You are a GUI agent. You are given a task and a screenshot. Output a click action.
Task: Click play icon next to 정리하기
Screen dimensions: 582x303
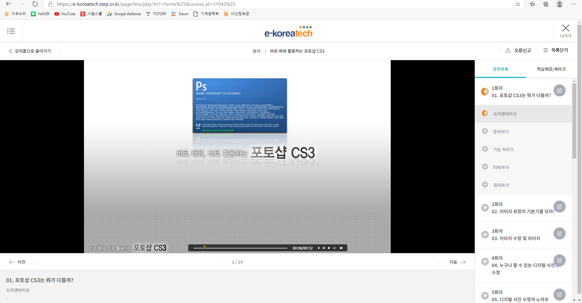tap(485, 184)
